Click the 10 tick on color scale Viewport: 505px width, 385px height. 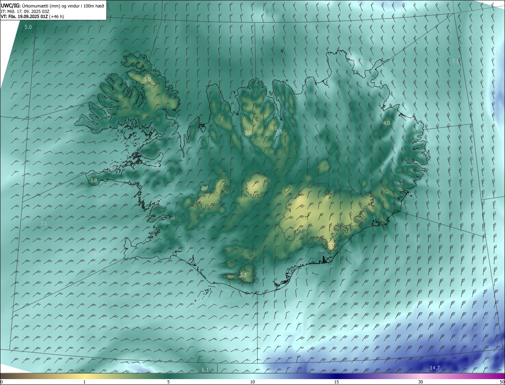pos(252,382)
